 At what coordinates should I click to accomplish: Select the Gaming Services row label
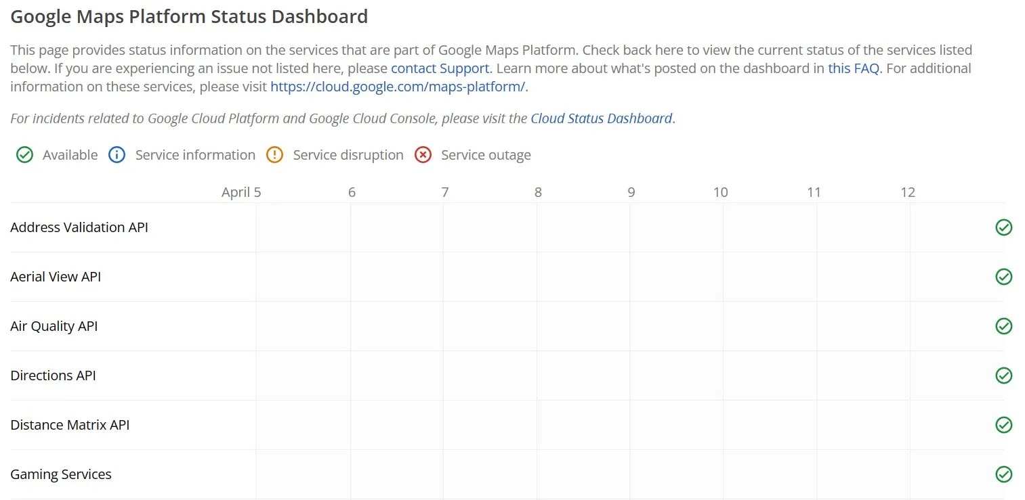tap(60, 474)
